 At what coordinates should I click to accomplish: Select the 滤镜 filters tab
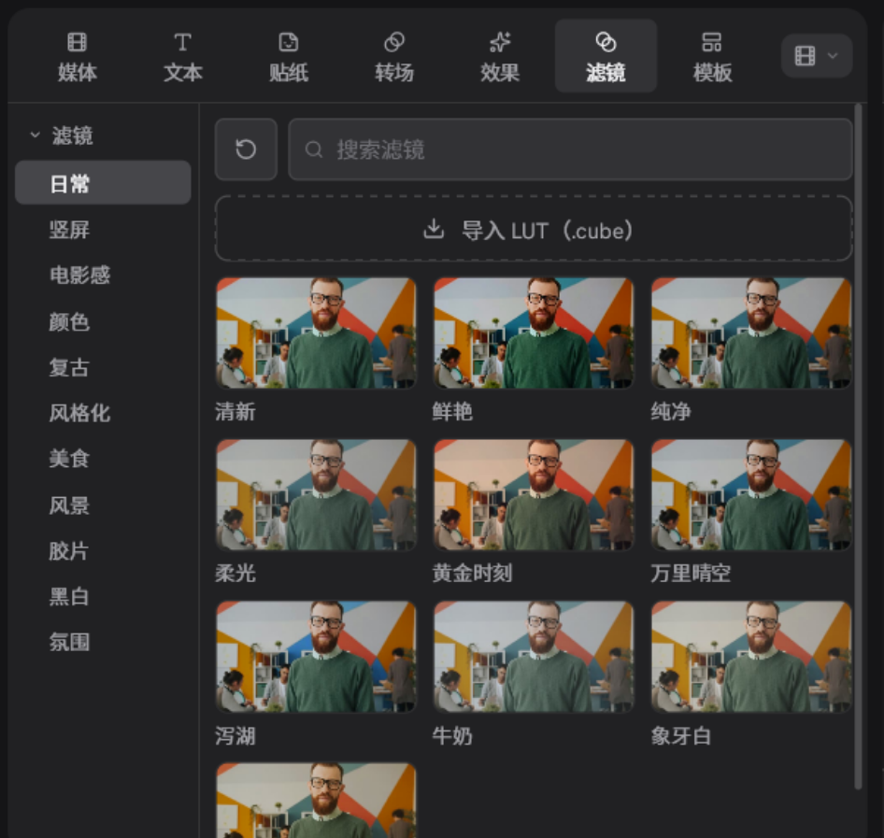606,56
